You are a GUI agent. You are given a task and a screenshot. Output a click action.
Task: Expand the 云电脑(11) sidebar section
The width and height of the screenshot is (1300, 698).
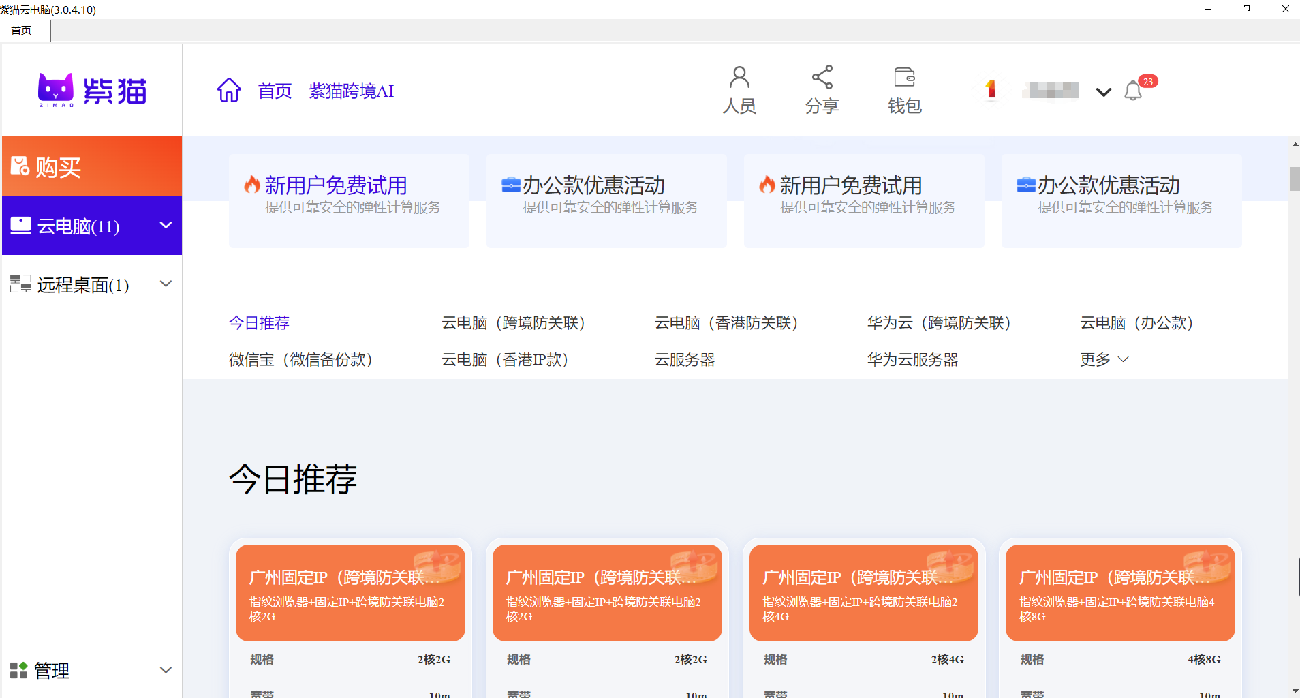pos(166,225)
